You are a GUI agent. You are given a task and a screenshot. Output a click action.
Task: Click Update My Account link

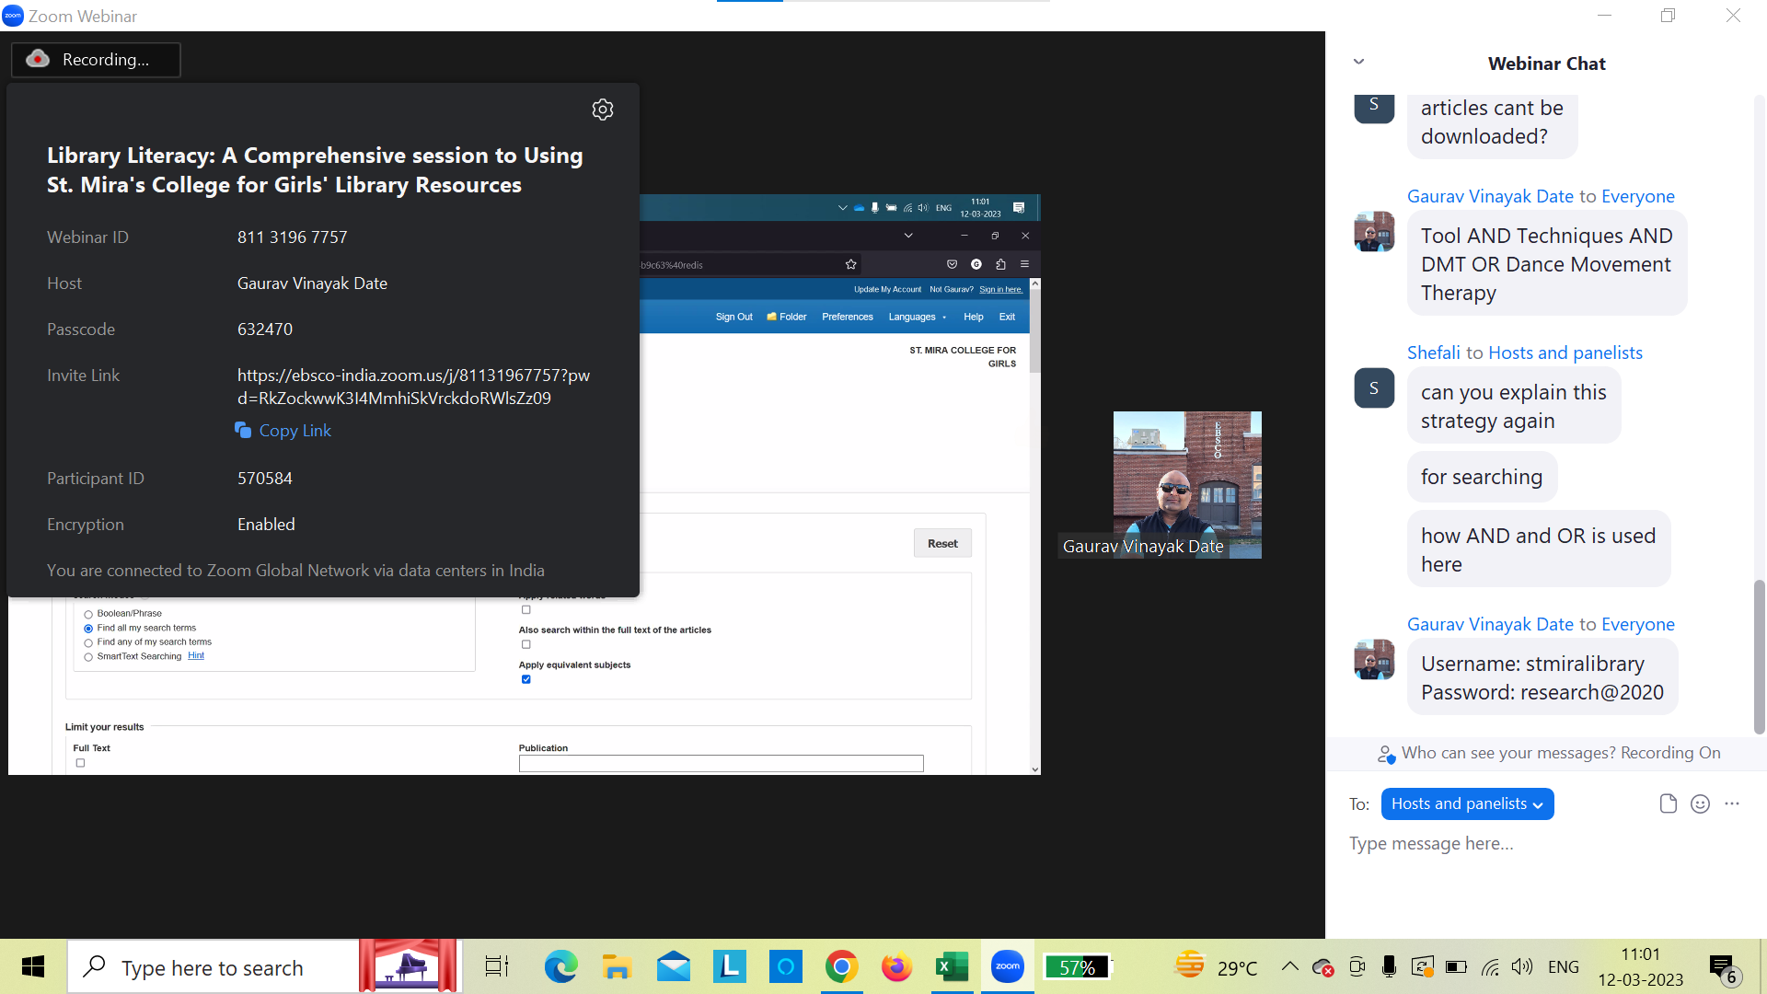coord(887,289)
